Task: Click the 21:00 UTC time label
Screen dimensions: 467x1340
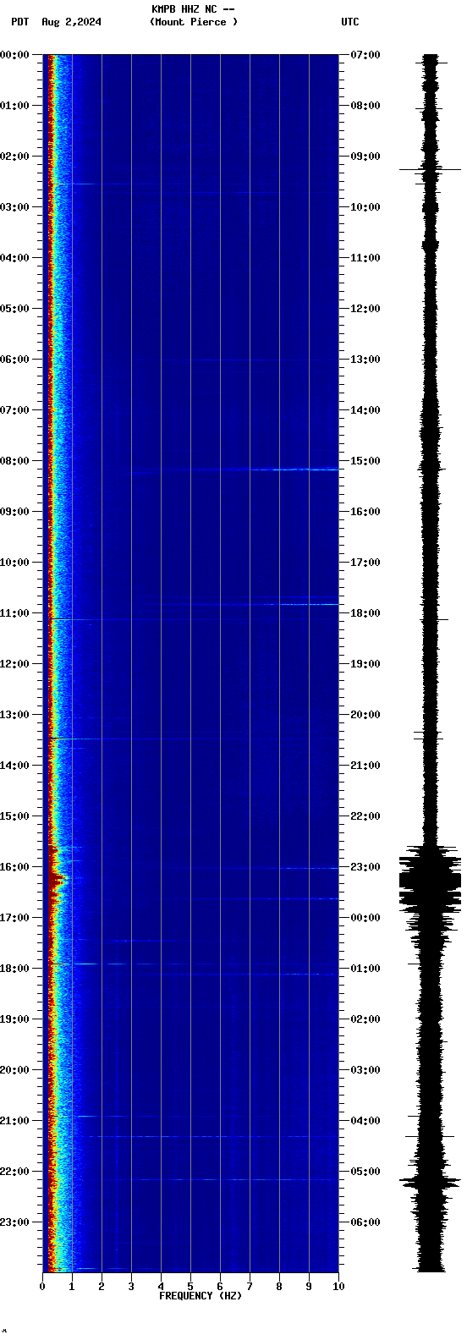Action: tap(365, 766)
